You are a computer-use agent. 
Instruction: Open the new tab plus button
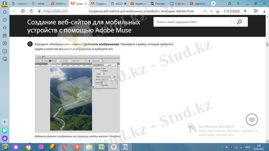214,3
